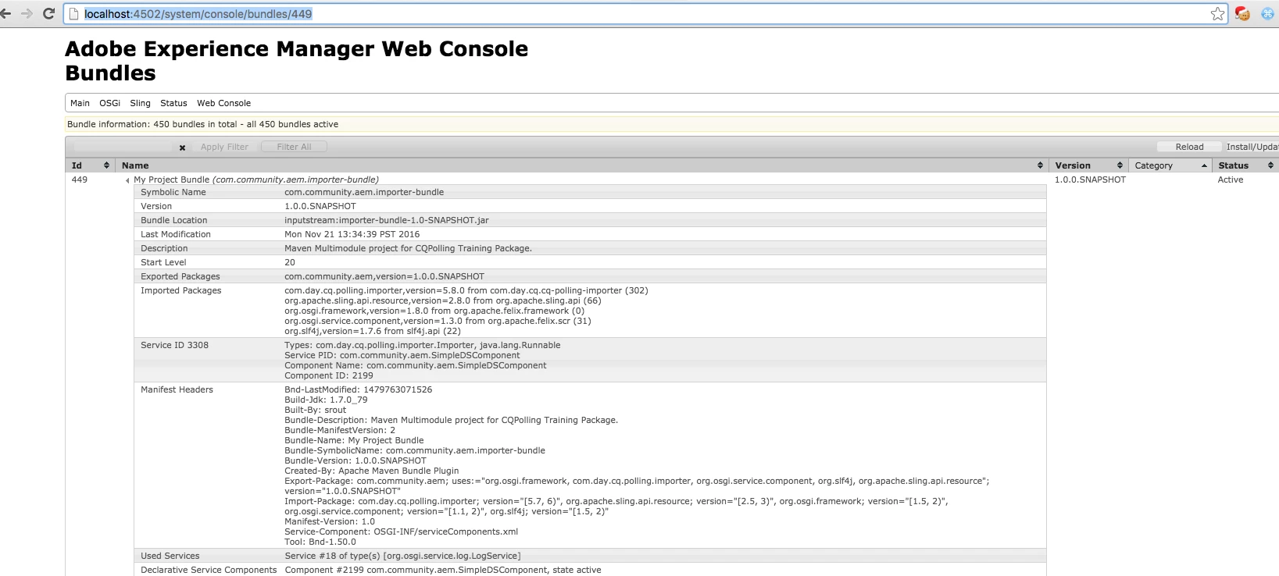
Task: Collapse My Project Bundle details arrow
Action: tap(127, 180)
